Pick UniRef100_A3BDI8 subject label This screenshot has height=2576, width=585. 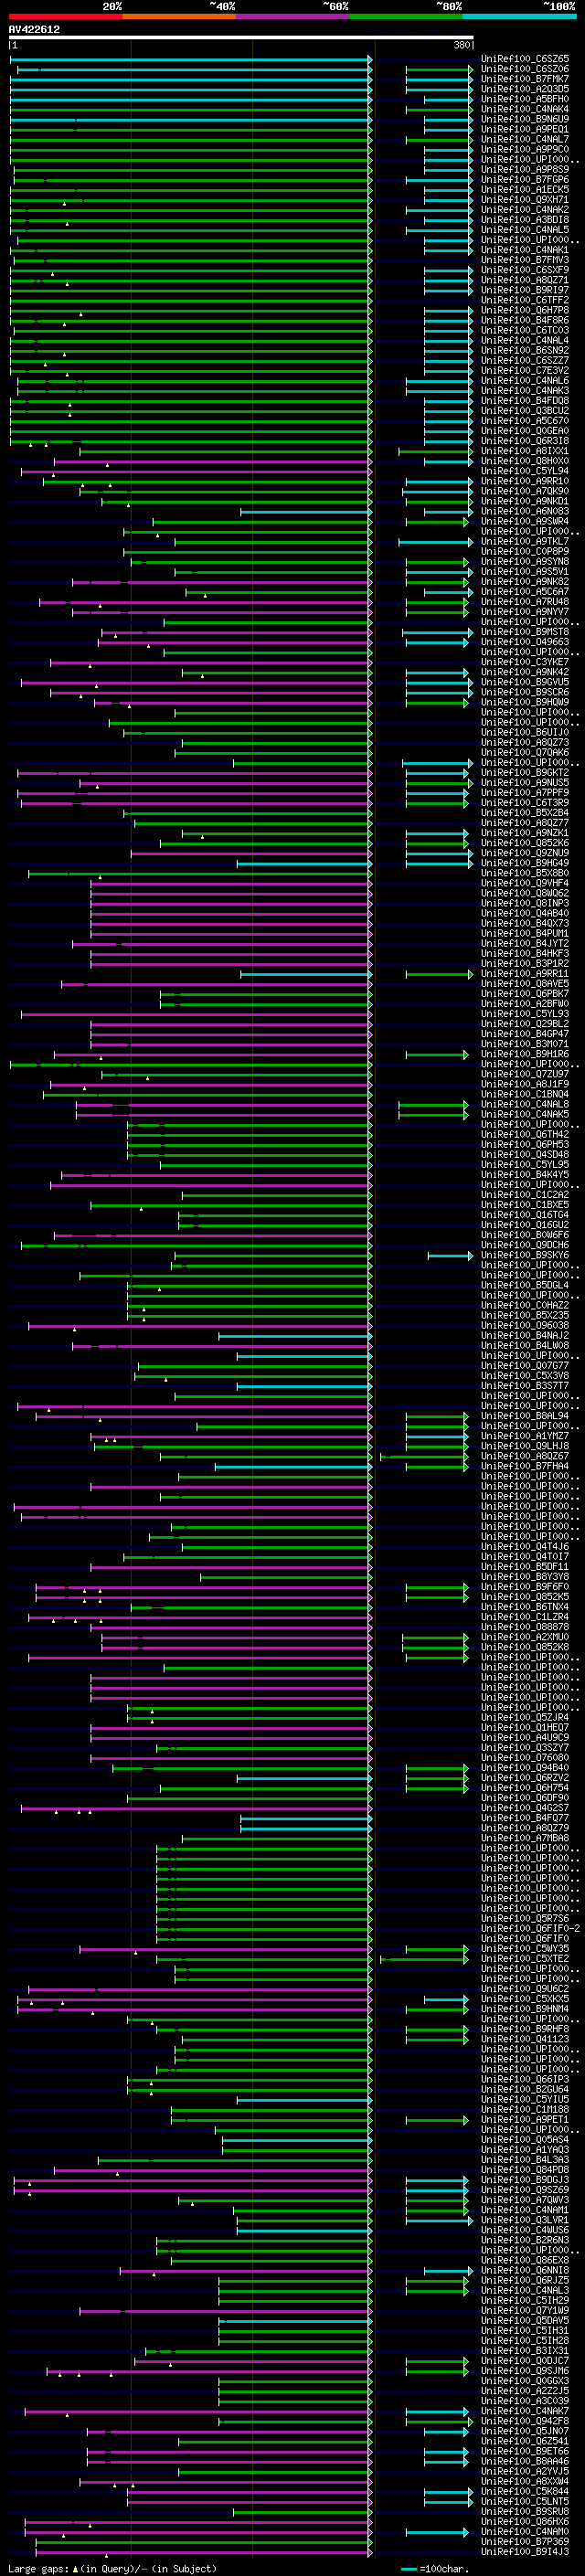525,219
